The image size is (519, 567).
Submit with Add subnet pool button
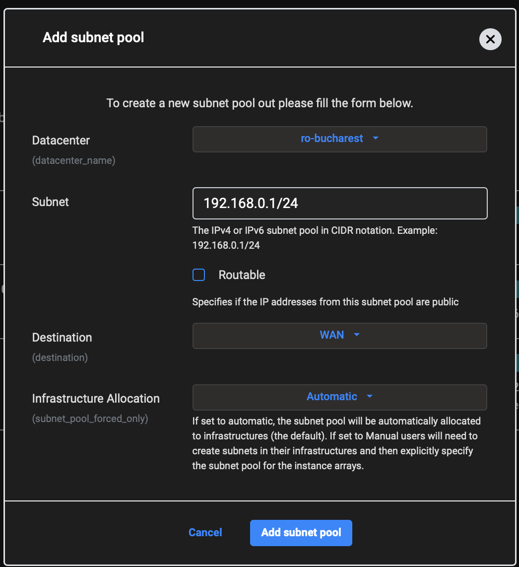301,533
